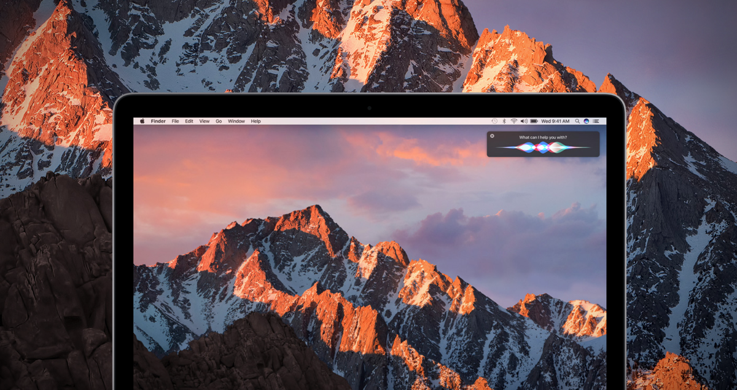Screen dimensions: 737x390
Task: Open the Finder menu
Action: [x=158, y=122]
